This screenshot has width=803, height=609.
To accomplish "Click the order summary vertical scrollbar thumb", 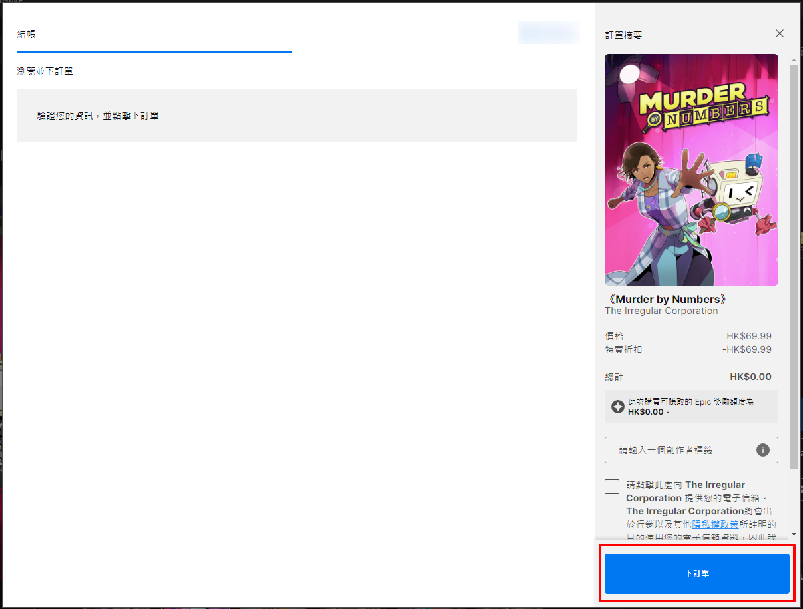I will (x=793, y=266).
